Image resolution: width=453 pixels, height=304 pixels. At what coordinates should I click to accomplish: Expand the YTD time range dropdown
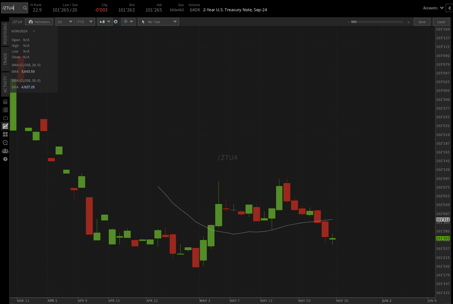(85, 22)
